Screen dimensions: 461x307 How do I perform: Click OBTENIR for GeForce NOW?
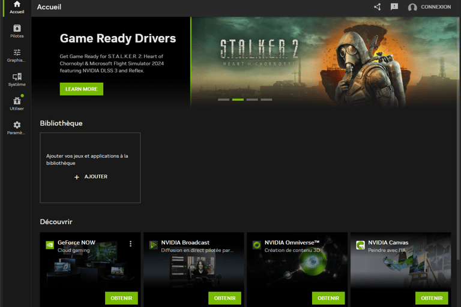click(121, 298)
